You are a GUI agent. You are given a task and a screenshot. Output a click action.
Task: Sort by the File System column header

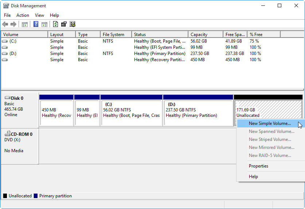point(113,35)
